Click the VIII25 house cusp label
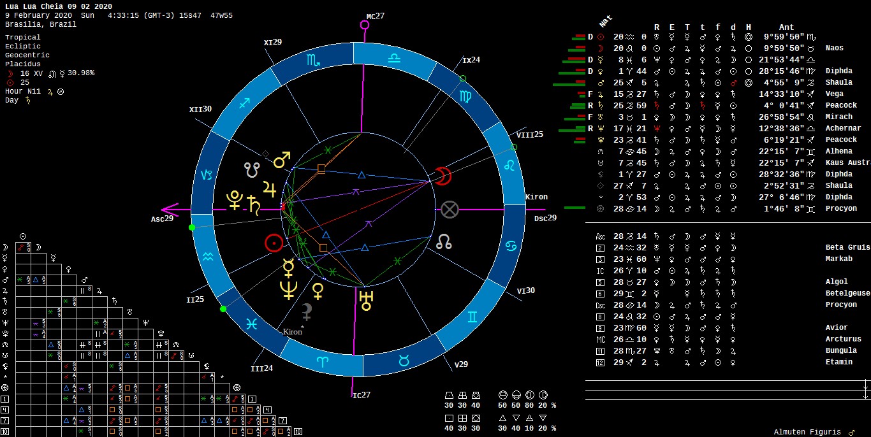 530,134
